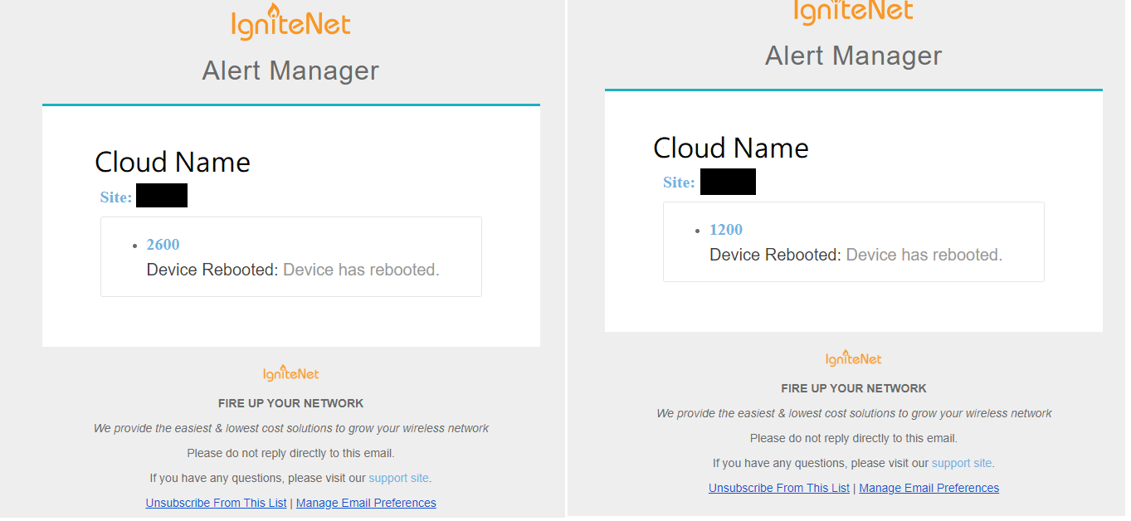Image resolution: width=1131 pixels, height=521 pixels.
Task: Open Manage Email Preferences in left email
Action: (366, 503)
